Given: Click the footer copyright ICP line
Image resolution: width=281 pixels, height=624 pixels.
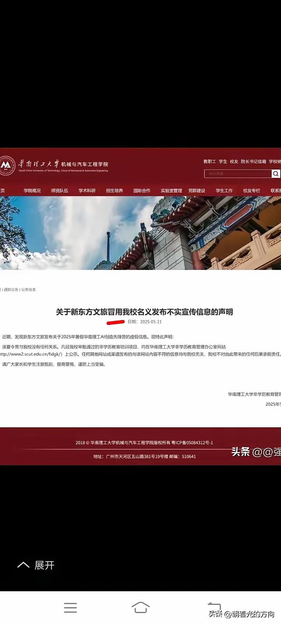Looking at the screenshot, I should (144, 443).
